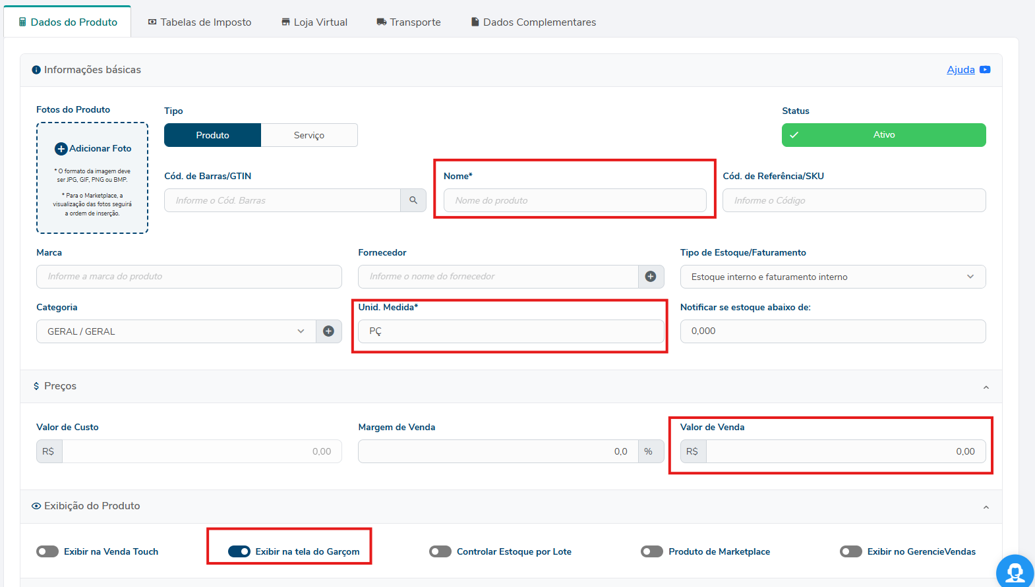Turn on Controlar Estoque por Lote
The image size is (1035, 587).
coord(440,551)
